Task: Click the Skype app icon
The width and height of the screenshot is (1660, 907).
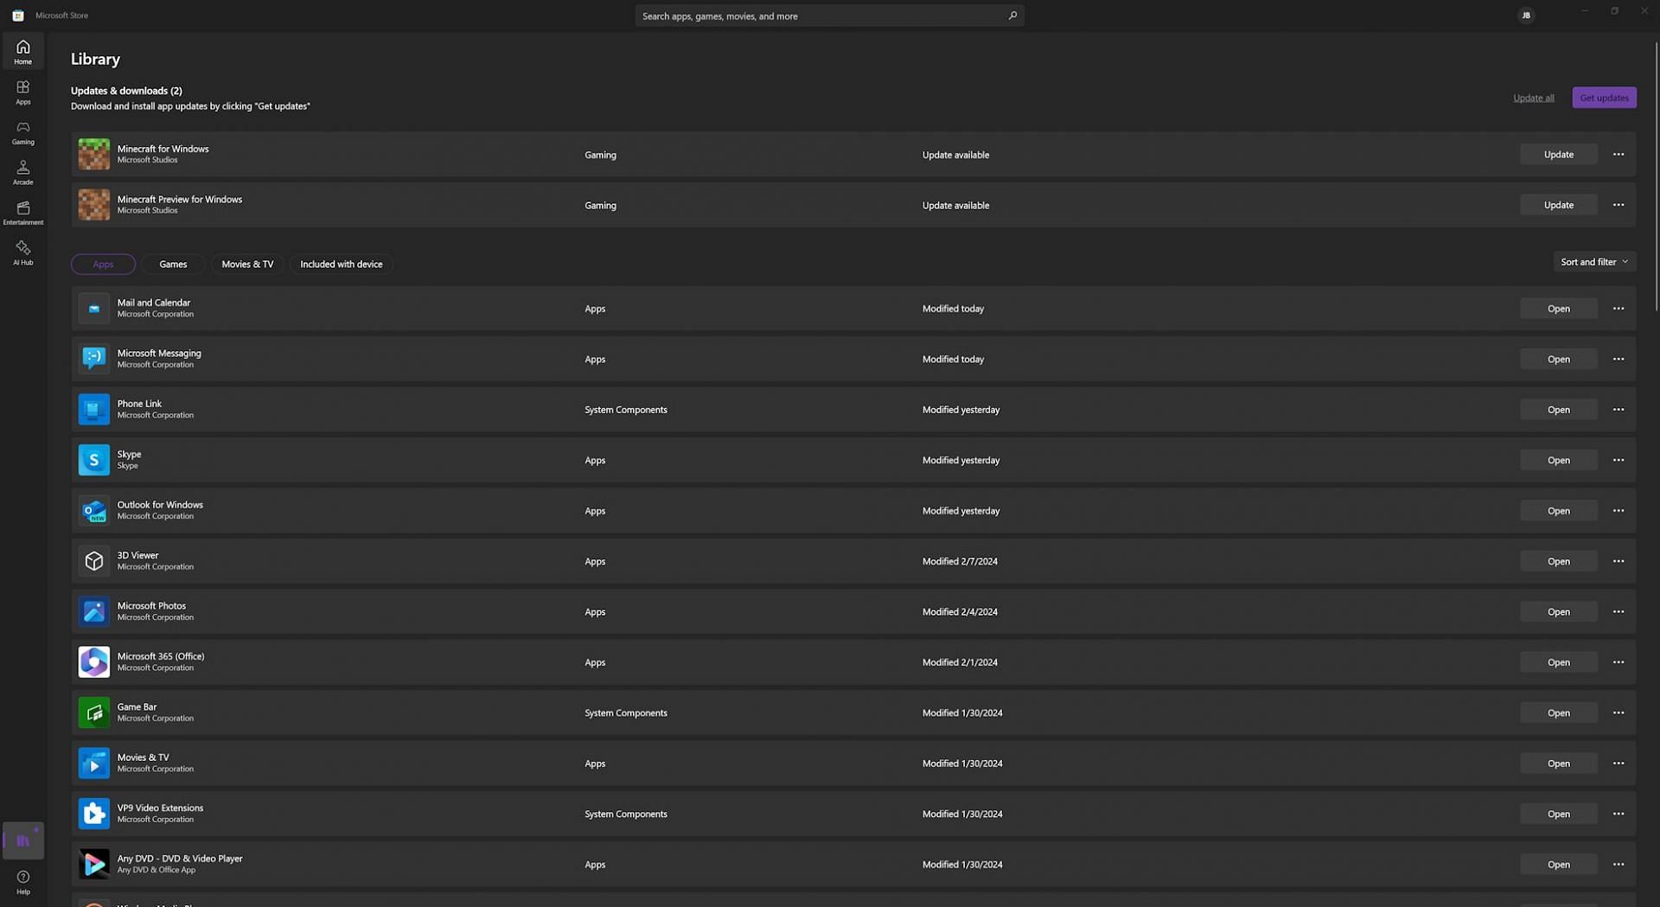Action: coord(94,460)
